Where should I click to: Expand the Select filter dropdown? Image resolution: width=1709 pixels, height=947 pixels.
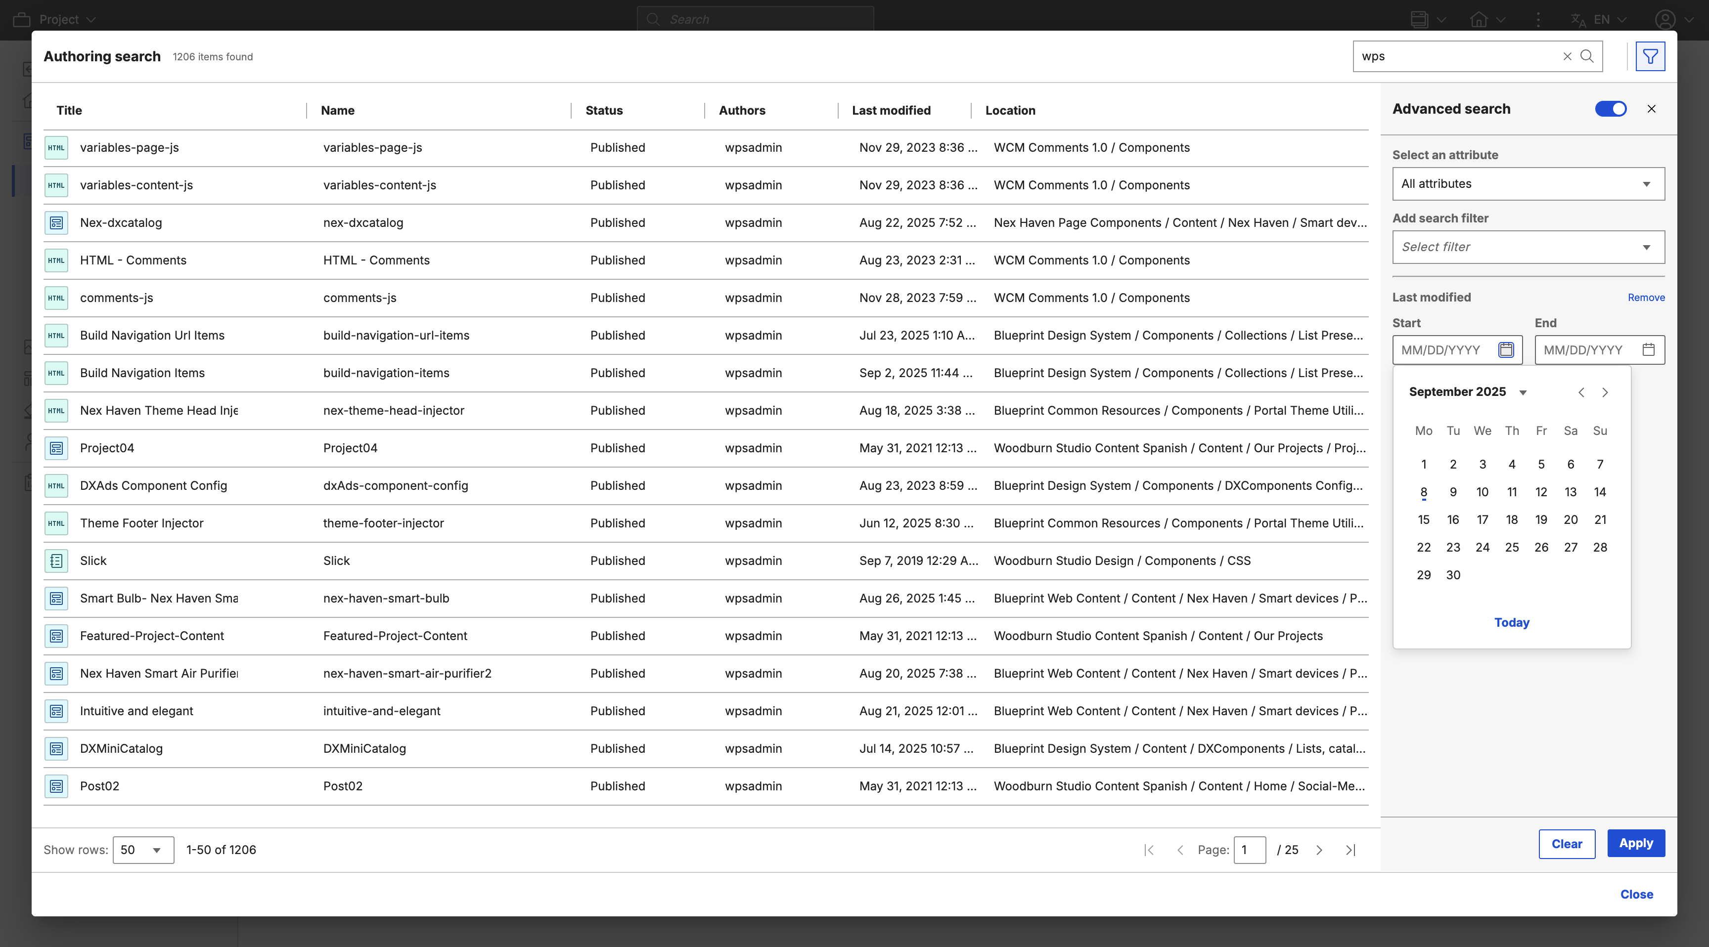coord(1528,247)
